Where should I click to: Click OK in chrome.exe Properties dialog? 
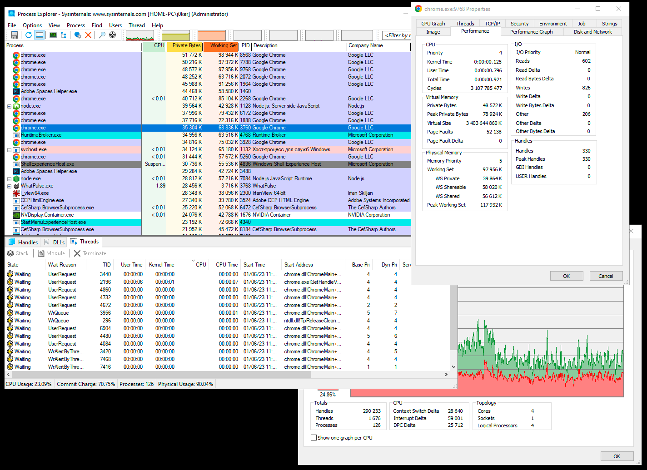567,276
